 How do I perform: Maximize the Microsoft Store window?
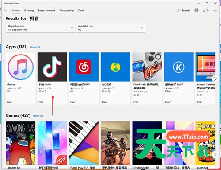(x=207, y=3)
